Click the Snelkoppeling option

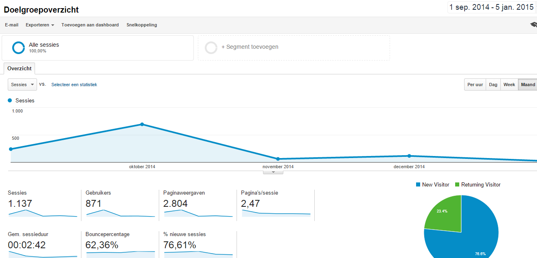pos(142,25)
